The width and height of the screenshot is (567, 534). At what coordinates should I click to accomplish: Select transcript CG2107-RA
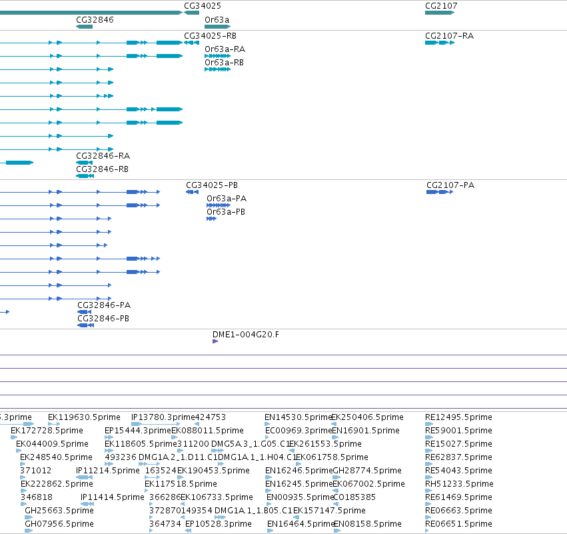(x=440, y=43)
